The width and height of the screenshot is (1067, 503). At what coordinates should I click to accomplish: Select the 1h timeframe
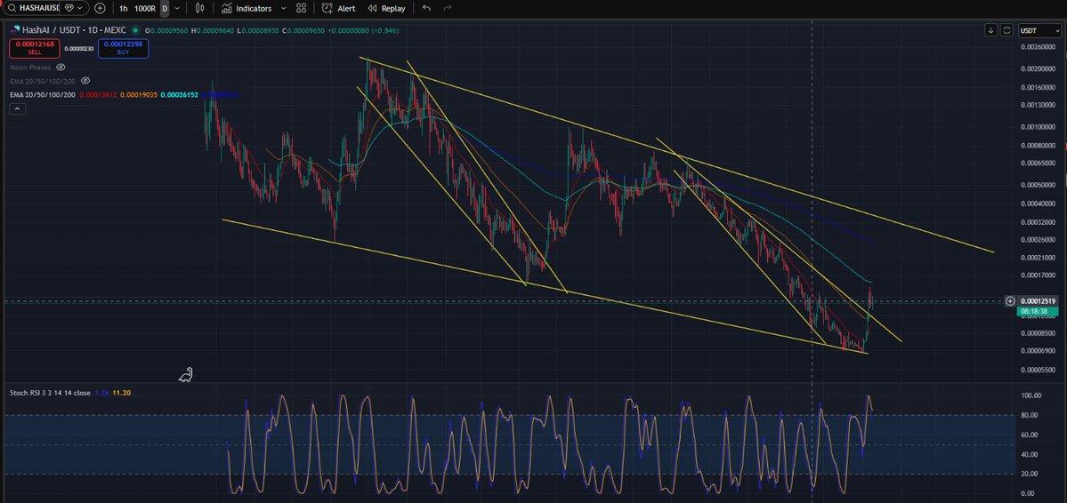123,9
